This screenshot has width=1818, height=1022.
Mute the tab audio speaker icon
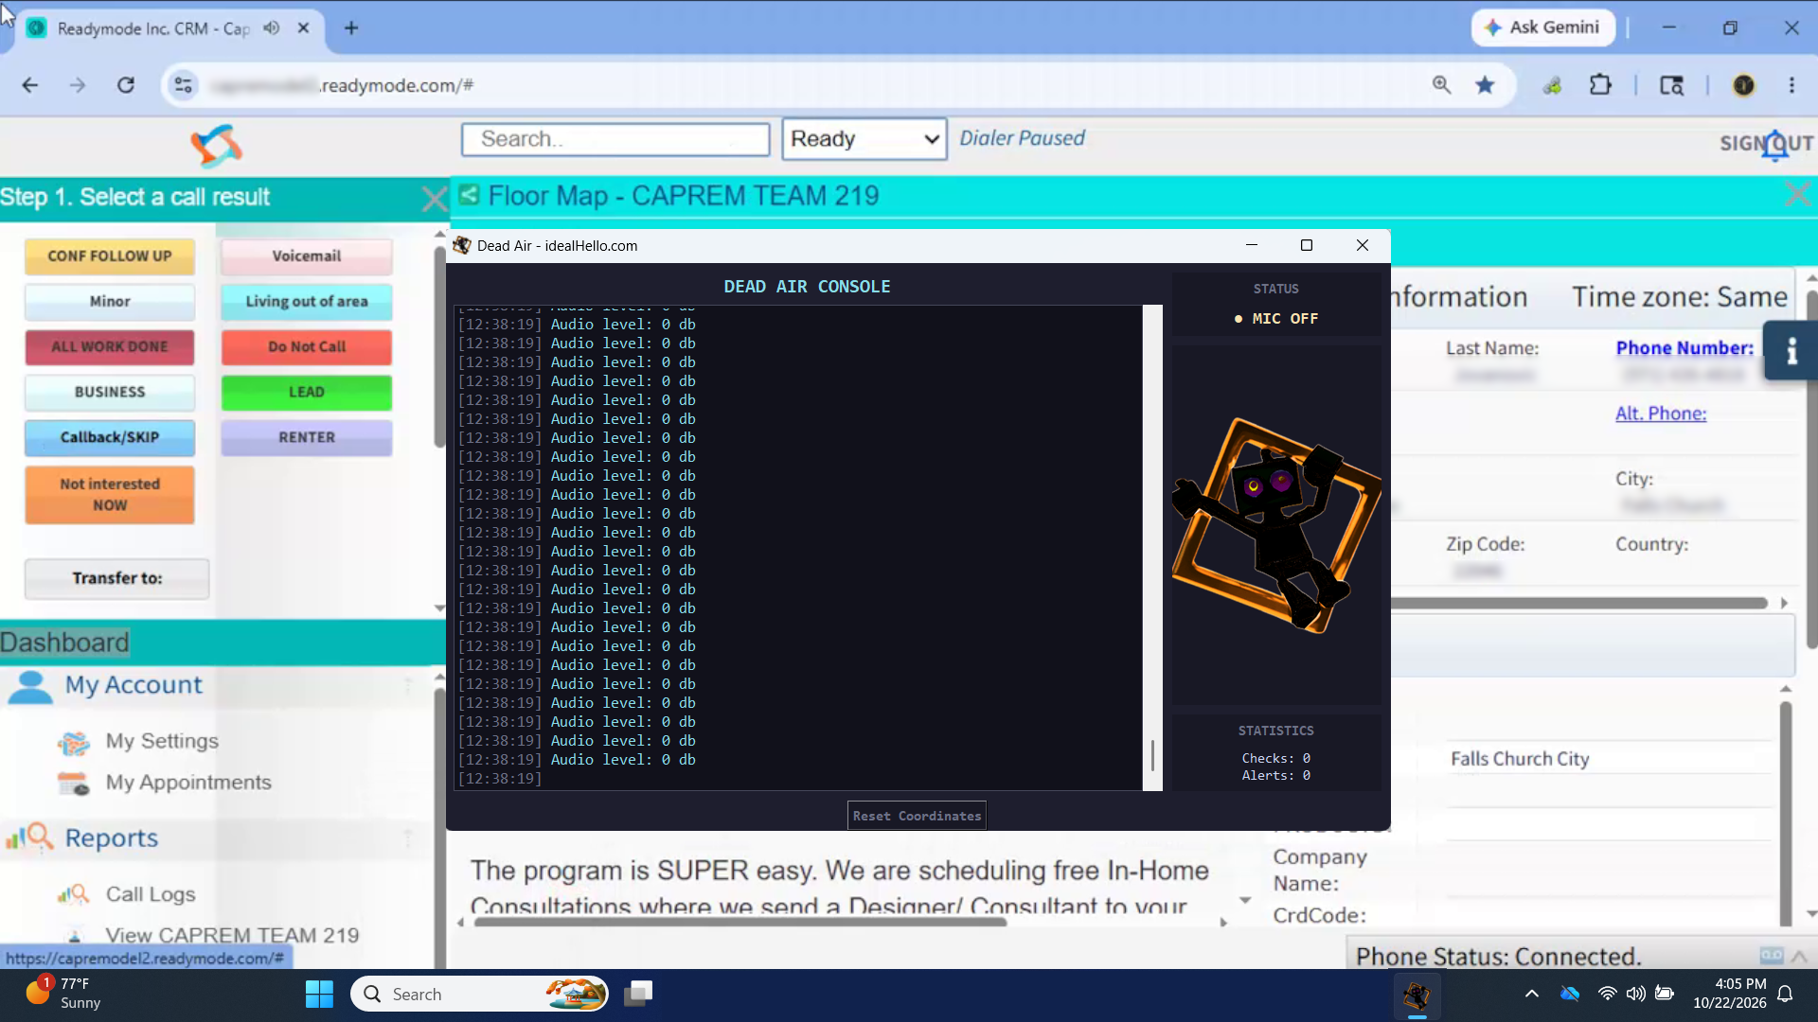click(272, 27)
